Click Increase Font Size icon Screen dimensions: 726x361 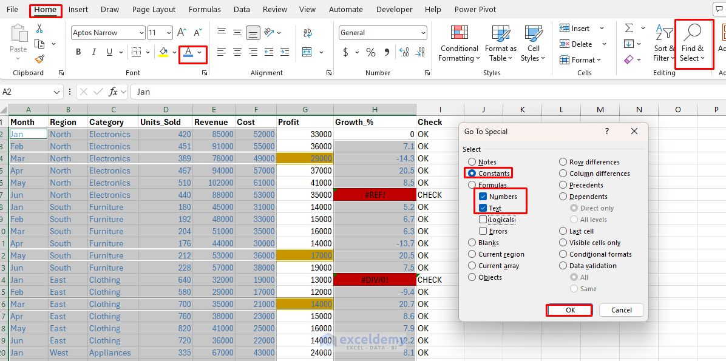coord(182,32)
